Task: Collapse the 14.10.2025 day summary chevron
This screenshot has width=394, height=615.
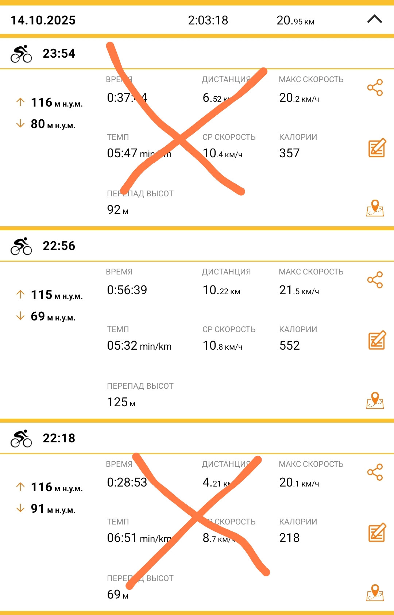Action: point(374,19)
